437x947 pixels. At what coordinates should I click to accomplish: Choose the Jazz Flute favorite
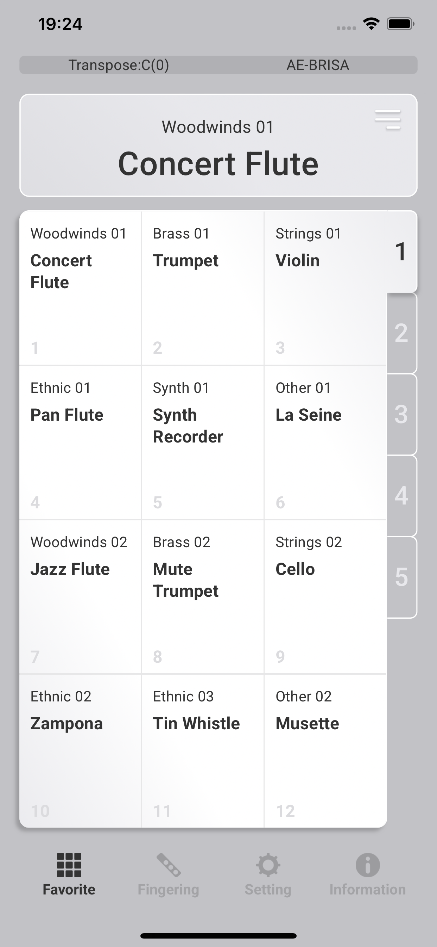coord(81,597)
